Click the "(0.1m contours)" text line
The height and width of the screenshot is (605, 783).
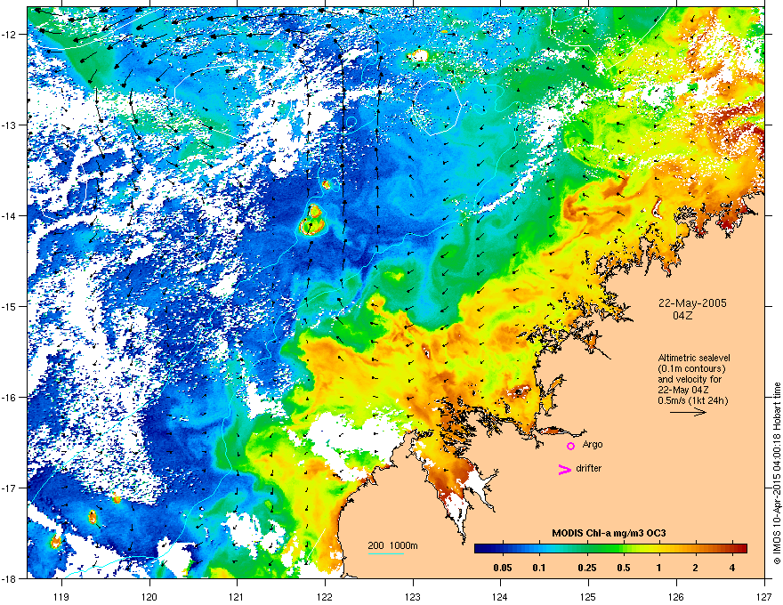click(691, 369)
